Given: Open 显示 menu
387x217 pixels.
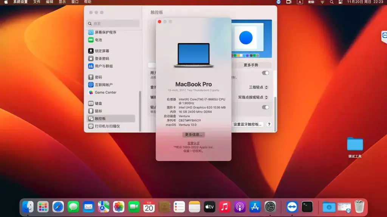Looking at the screenshot, I should (x=62, y=2).
